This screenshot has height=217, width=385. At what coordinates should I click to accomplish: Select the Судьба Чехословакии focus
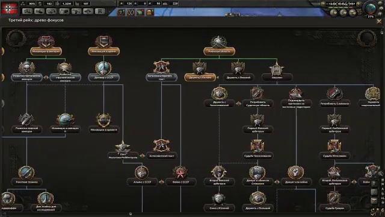(257, 156)
